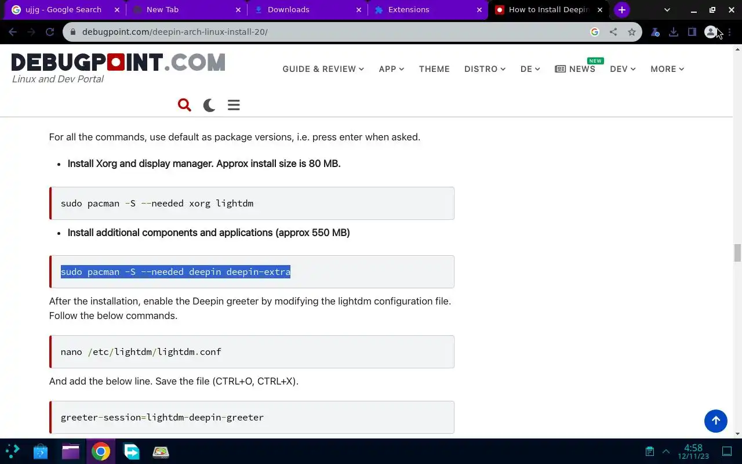Open the Chrome profile avatar icon
The width and height of the screenshot is (742, 464).
point(711,32)
